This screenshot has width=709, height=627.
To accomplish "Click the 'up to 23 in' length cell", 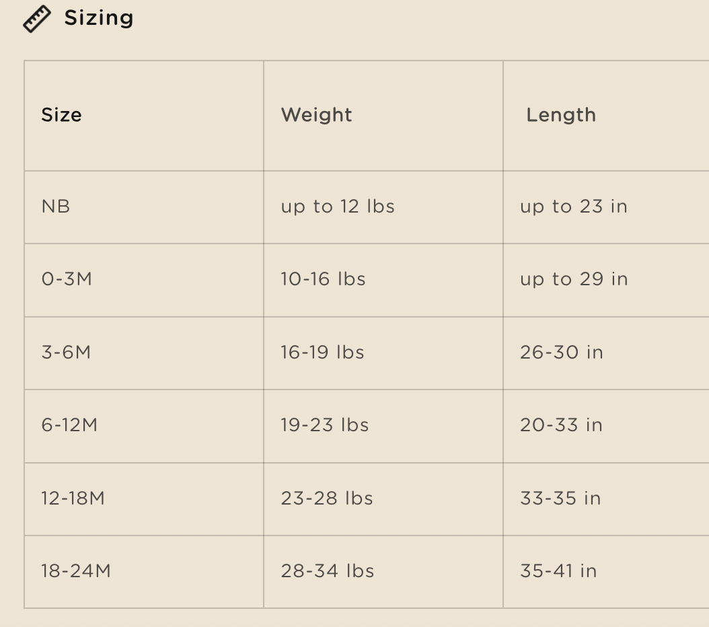I will click(x=606, y=207).
